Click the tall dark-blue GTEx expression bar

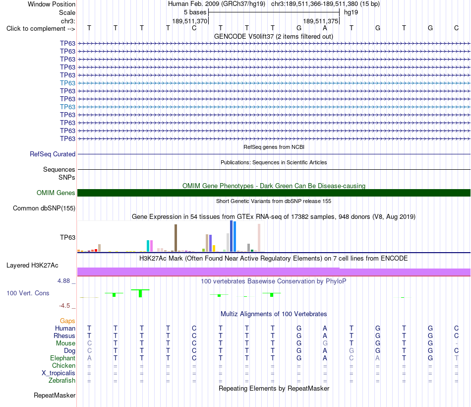[x=232, y=236]
